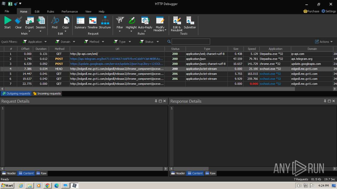Switch request panel to Raw tab

(41, 173)
